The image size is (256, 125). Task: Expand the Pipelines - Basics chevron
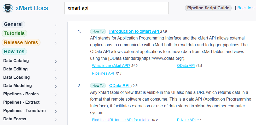[x=56, y=95]
